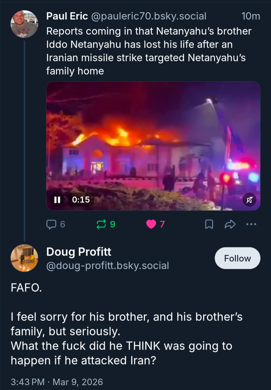
Task: Click the 0:15 video time indicator
Action: pos(81,200)
